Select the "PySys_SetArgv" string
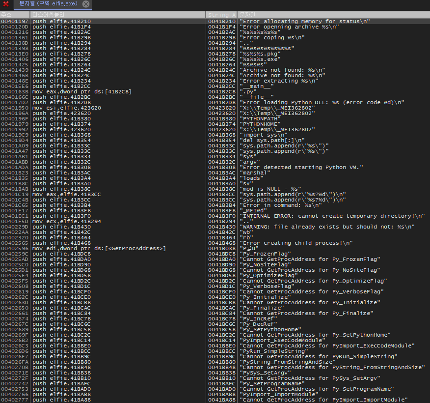 tap(265, 373)
